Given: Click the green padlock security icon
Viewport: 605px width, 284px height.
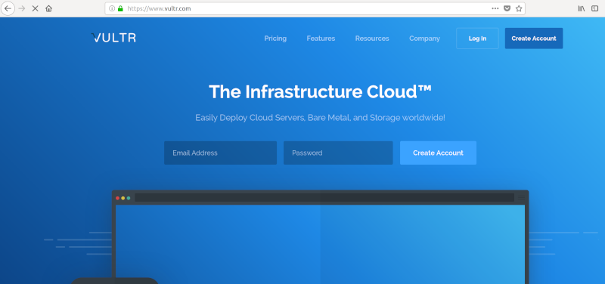Looking at the screenshot, I should tap(120, 8).
